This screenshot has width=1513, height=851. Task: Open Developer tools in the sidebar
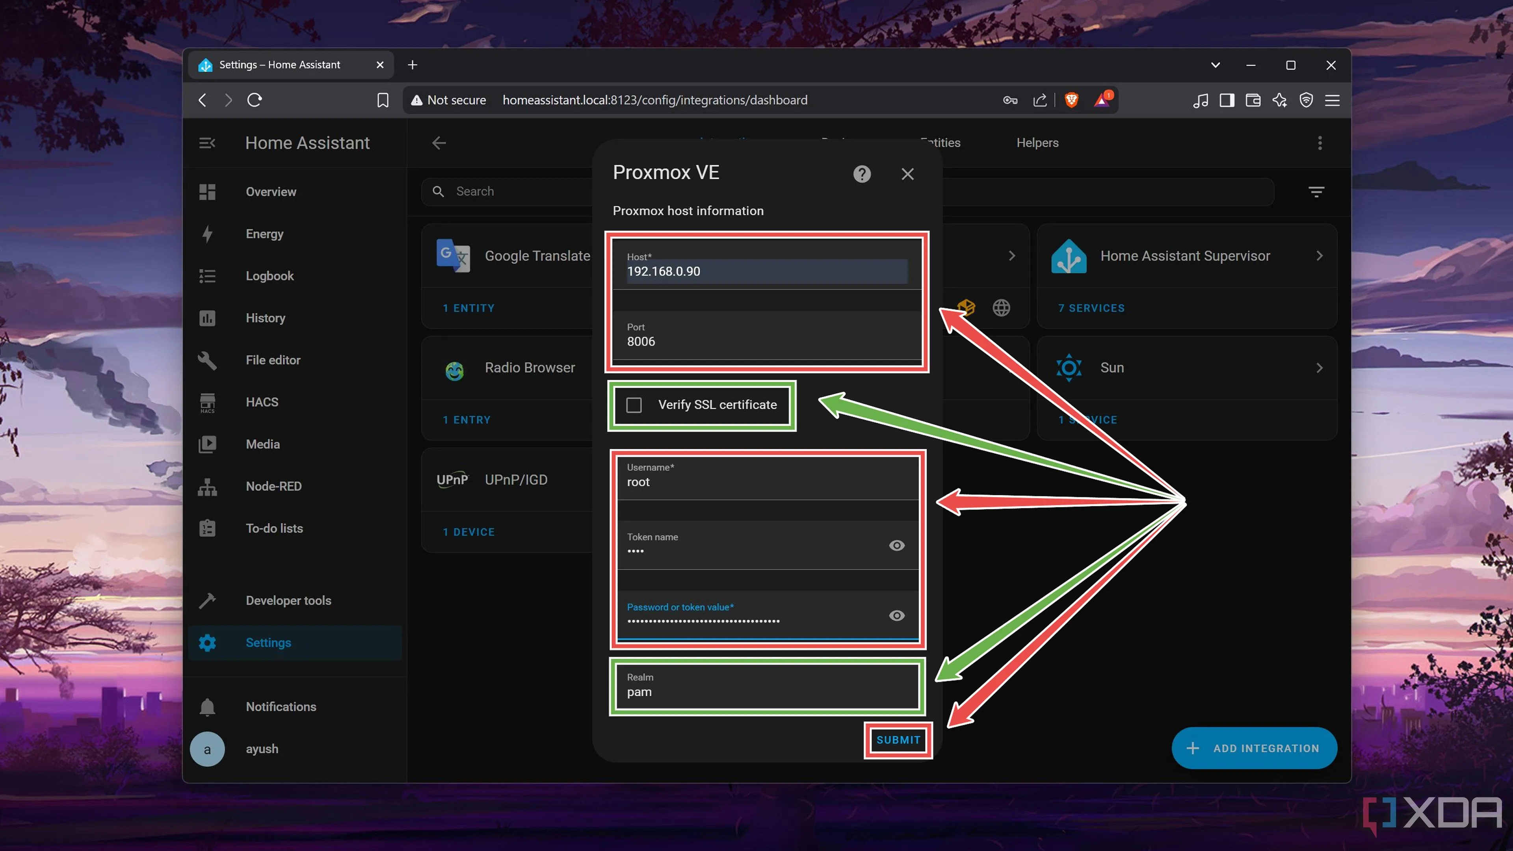(295, 600)
